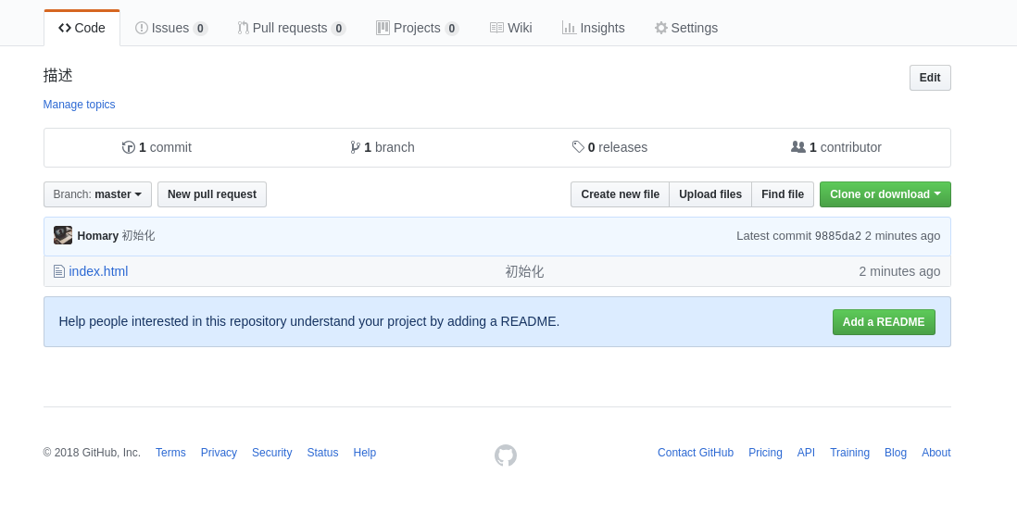The image size is (1017, 524).
Task: Open the Pull requests tab
Action: coord(292,28)
